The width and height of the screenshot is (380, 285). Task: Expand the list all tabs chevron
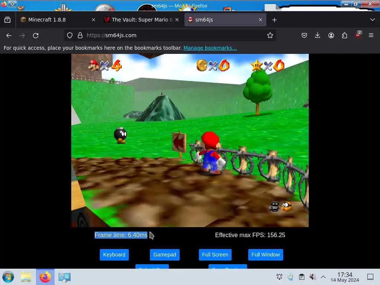point(373,20)
